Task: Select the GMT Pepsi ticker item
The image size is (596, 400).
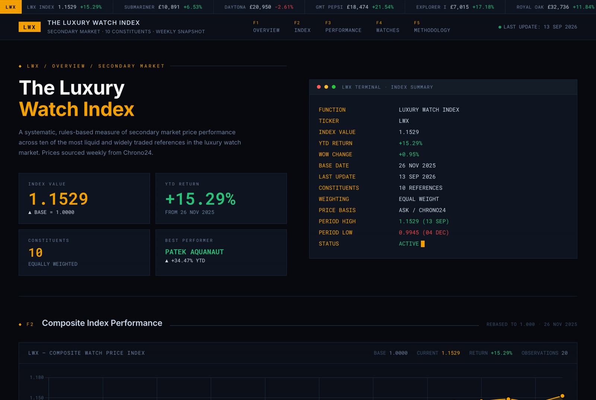Action: [355, 7]
